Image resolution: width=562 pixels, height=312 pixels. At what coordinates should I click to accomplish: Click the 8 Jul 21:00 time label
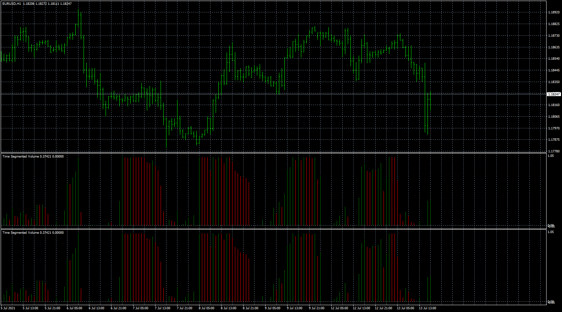(x=251, y=308)
